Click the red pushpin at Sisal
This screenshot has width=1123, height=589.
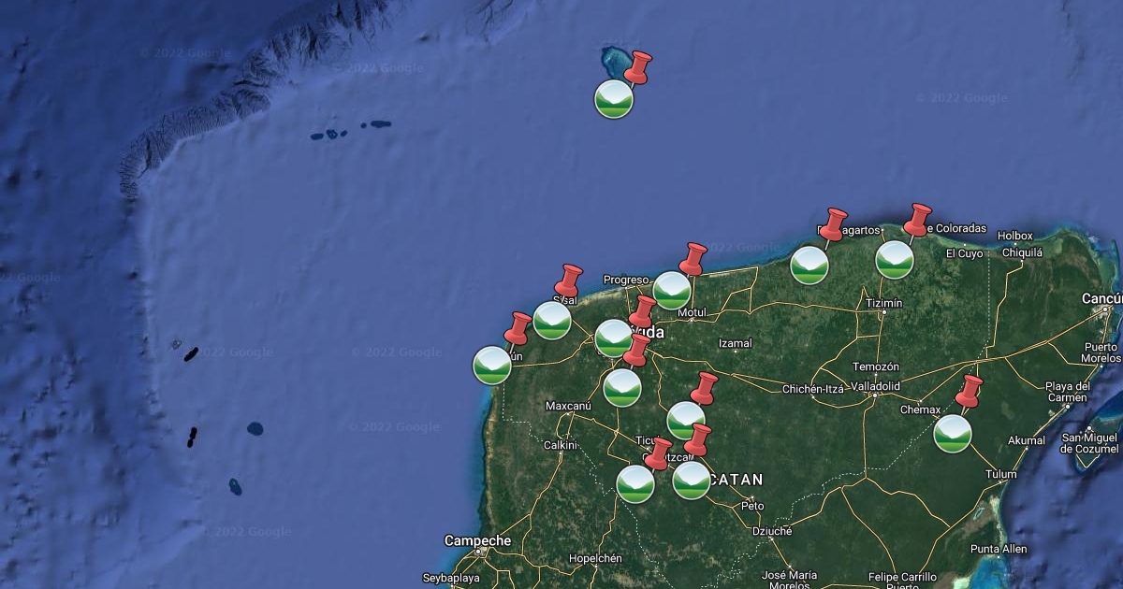pyautogui.click(x=569, y=280)
